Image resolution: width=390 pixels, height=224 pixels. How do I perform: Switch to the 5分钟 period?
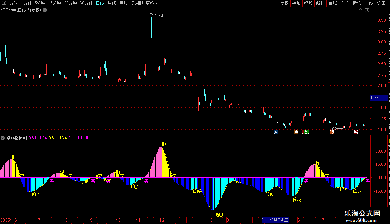tap(40, 3)
